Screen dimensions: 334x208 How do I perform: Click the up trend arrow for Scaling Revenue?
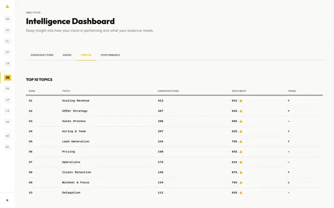click(x=289, y=100)
